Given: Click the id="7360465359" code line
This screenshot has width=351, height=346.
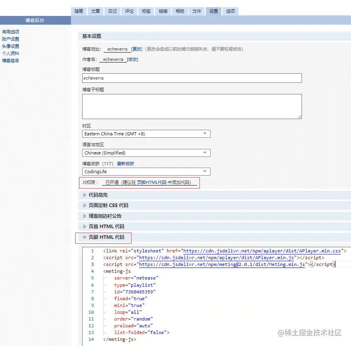Looking at the screenshot, I should 135,292.
